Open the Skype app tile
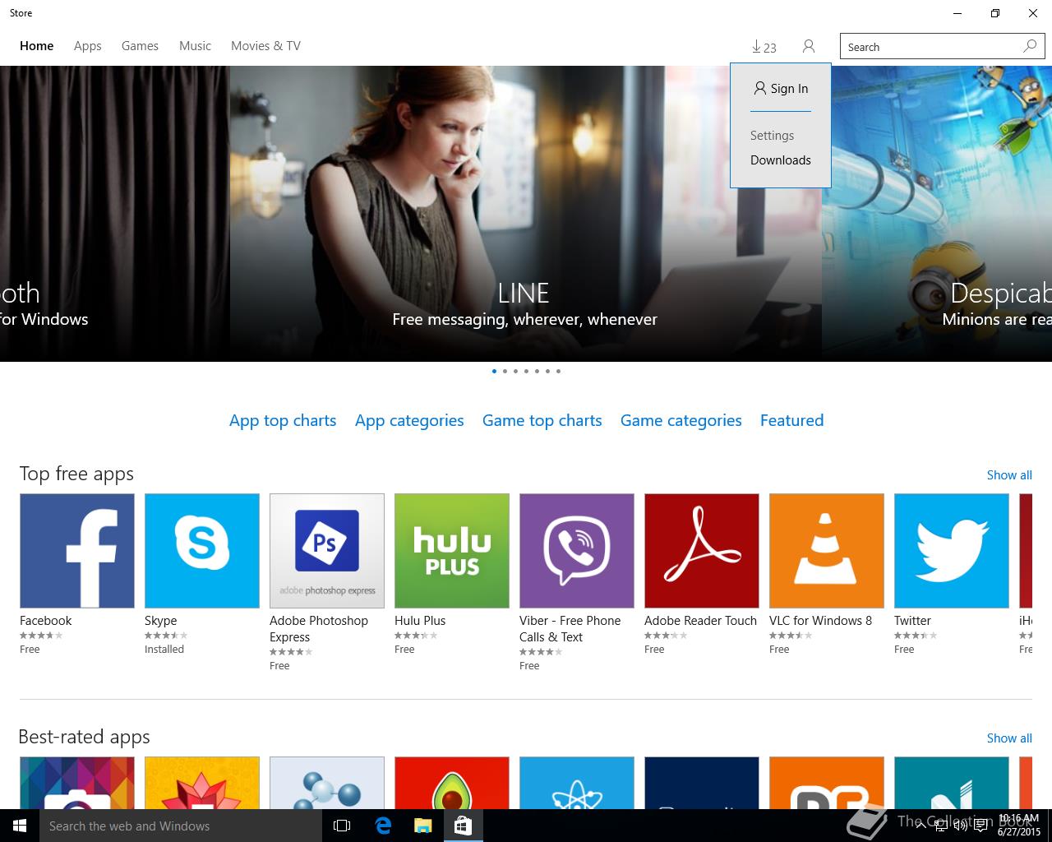Image resolution: width=1052 pixels, height=842 pixels. tap(202, 551)
